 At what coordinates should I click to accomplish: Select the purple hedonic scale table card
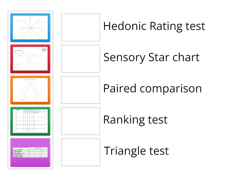(30, 152)
